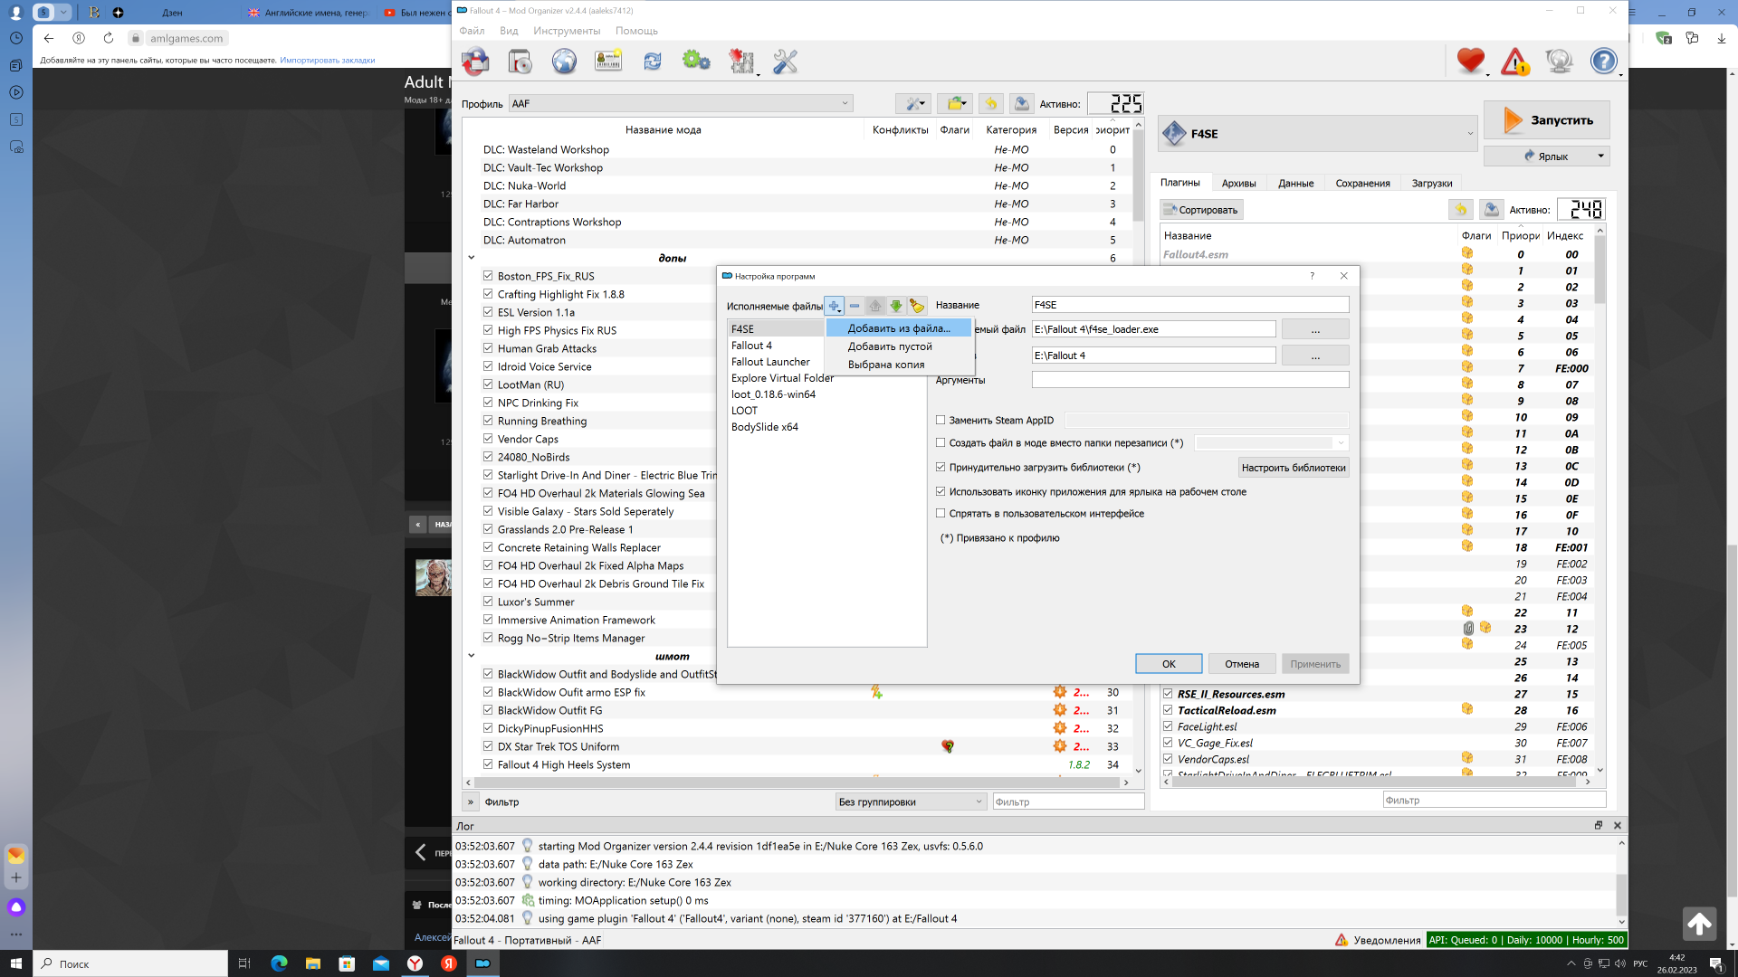Click green move-down arrow in dialog
This screenshot has width=1738, height=977.
point(896,306)
